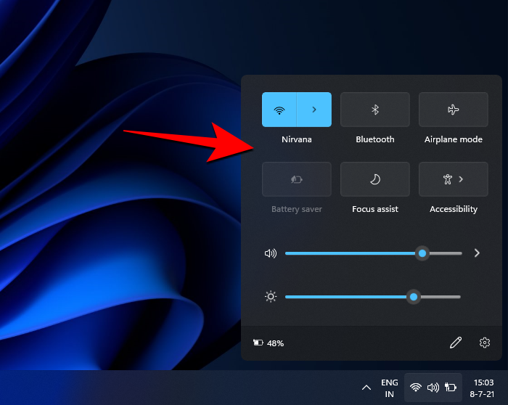Screen dimensions: 508x405
Task: Turn on Airplane mode tile
Action: click(x=453, y=110)
